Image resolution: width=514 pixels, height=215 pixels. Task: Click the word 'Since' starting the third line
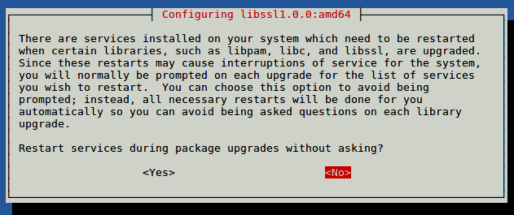click(35, 63)
